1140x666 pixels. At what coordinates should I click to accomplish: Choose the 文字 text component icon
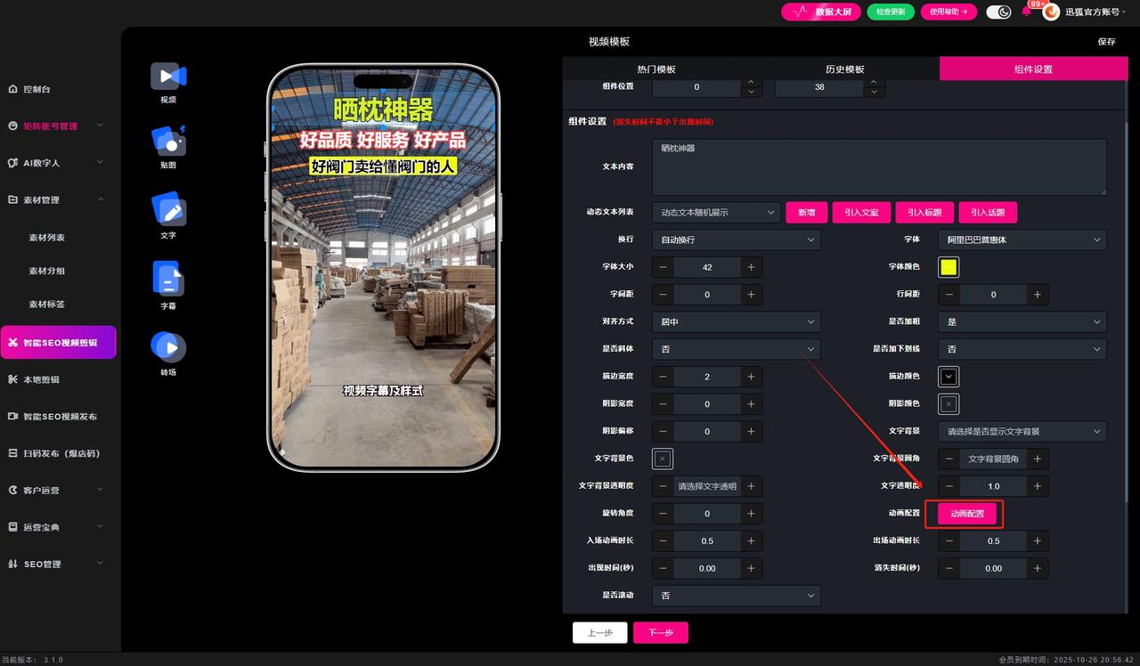168,210
